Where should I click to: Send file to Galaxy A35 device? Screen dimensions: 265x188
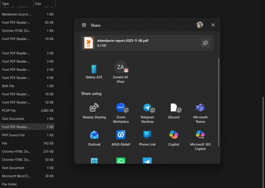click(x=94, y=72)
